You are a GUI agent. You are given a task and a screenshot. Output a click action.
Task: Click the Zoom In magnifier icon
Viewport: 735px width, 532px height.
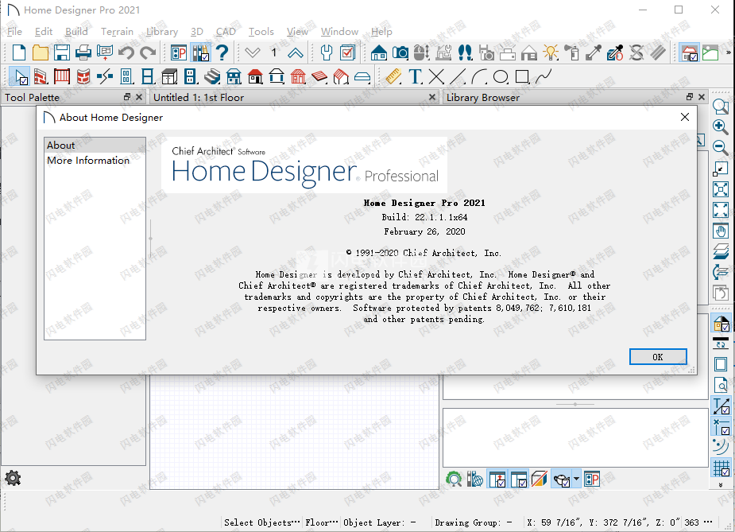pos(721,126)
